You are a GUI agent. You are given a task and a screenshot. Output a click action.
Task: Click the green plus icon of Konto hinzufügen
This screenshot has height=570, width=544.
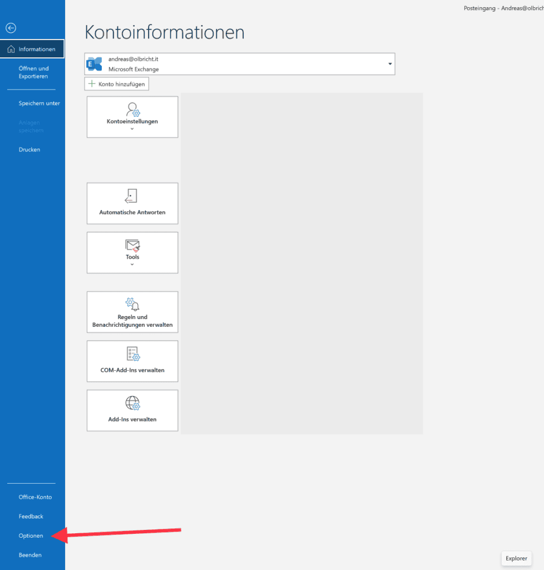tap(92, 83)
